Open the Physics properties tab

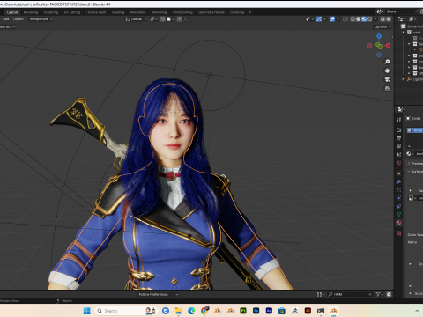[399, 198]
